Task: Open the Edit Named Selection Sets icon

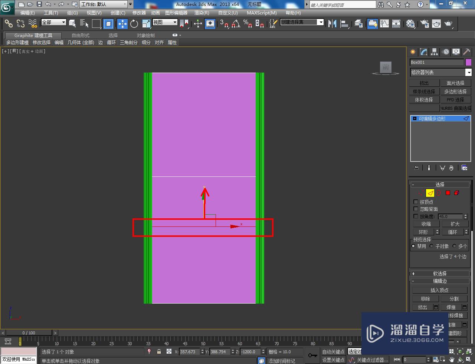Action: (x=273, y=24)
